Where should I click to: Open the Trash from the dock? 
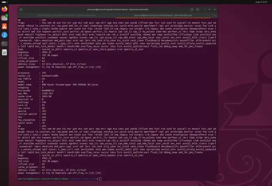(5, 52)
